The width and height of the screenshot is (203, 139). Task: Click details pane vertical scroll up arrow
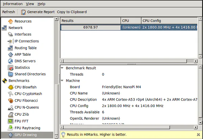click(200, 67)
